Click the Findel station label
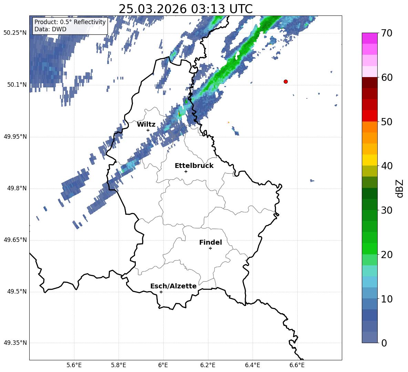 (x=211, y=242)
